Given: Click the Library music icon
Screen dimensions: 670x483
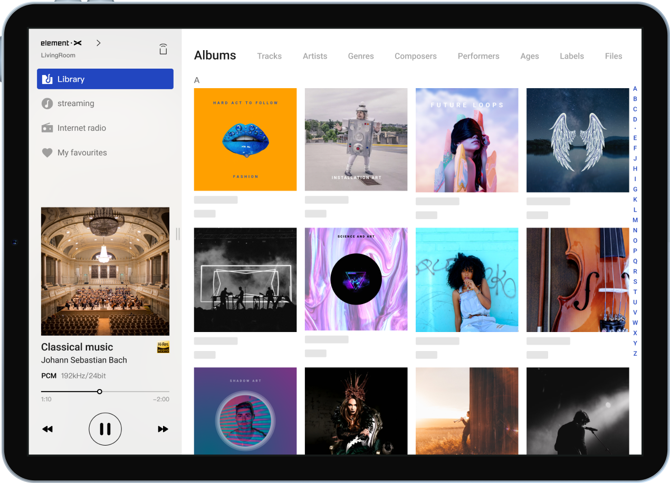Looking at the screenshot, I should [47, 79].
